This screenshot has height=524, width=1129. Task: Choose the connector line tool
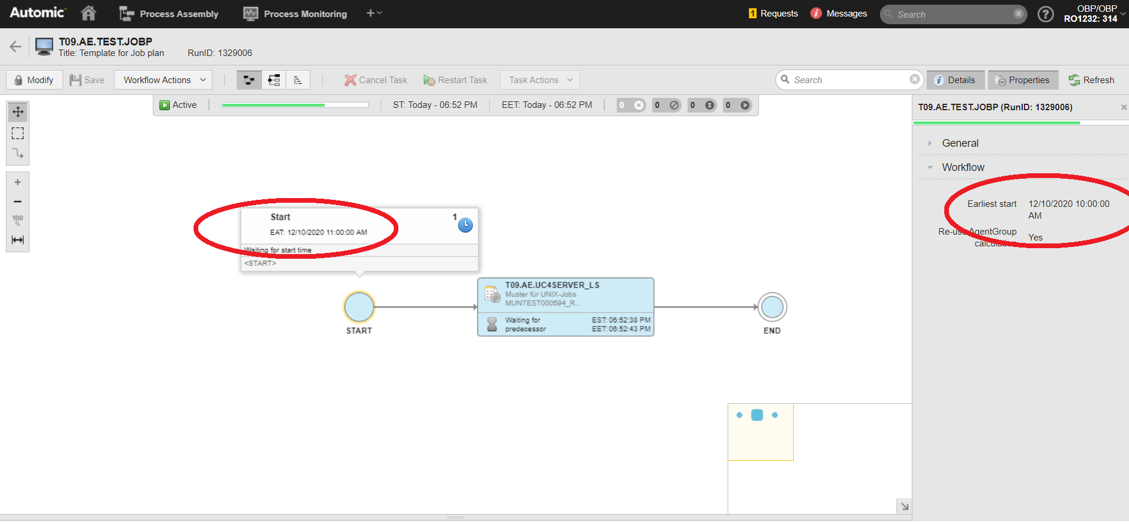(x=18, y=154)
